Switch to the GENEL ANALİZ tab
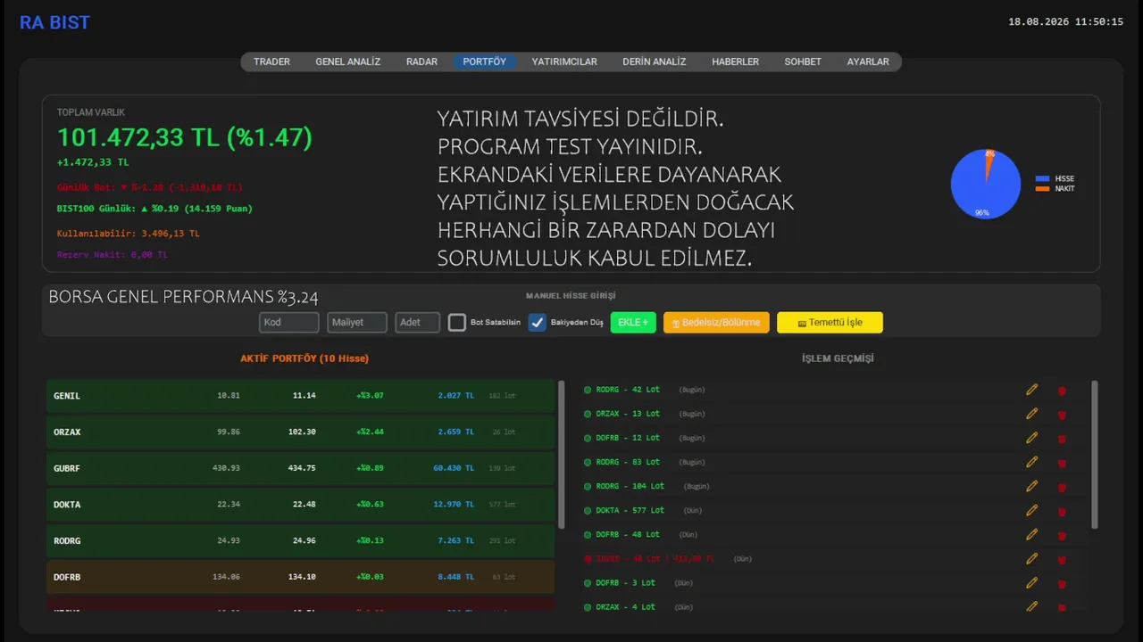The height and width of the screenshot is (642, 1143). point(347,62)
